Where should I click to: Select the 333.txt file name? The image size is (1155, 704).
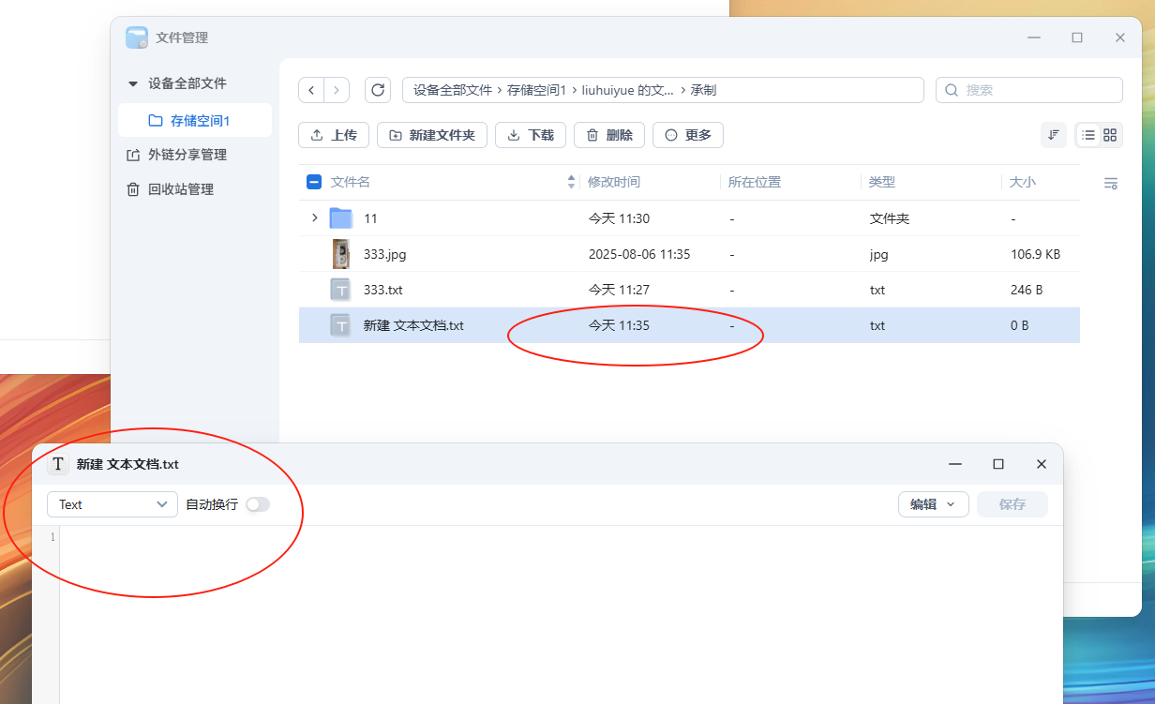point(382,290)
